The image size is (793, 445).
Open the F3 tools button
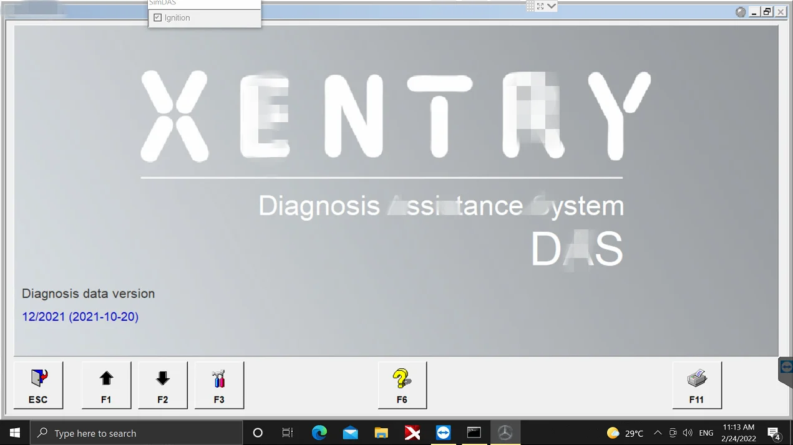tap(219, 385)
